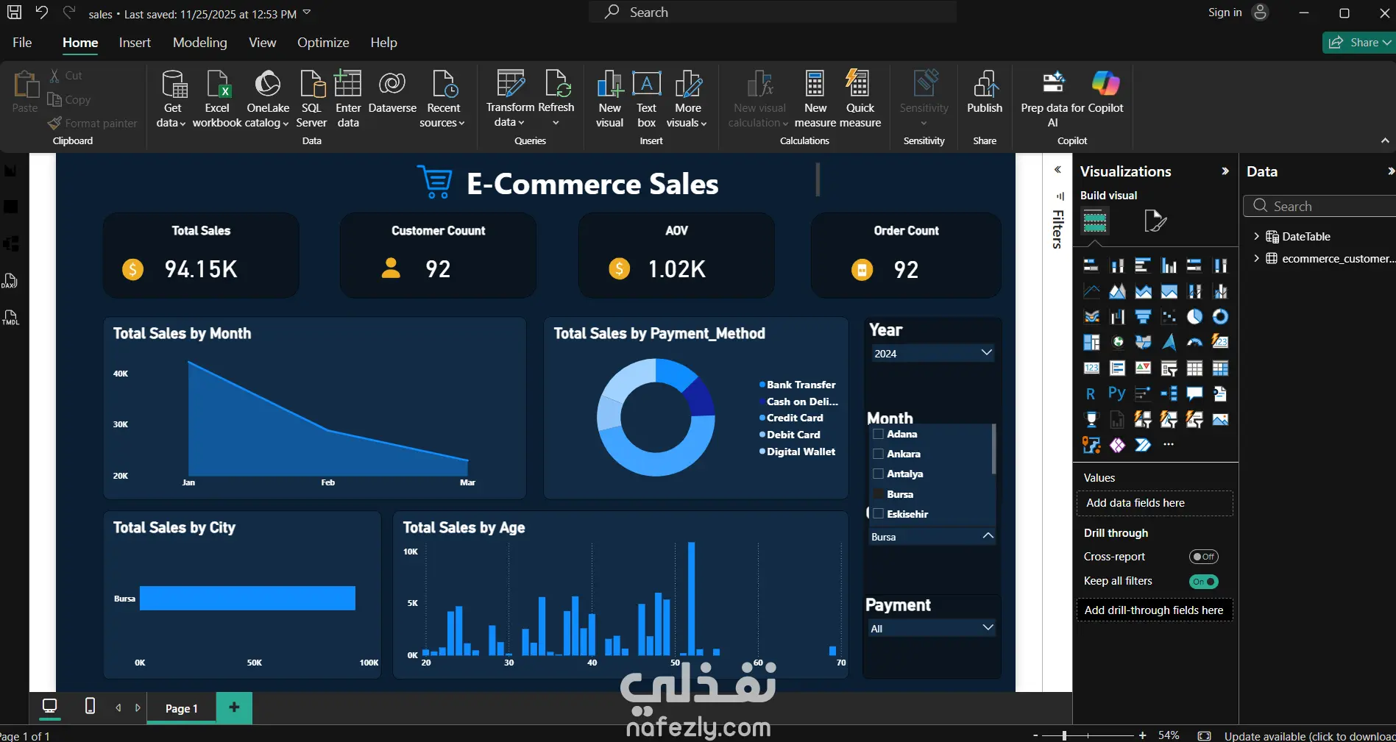
Task: Select the clustered column chart visual
Action: 1169,265
